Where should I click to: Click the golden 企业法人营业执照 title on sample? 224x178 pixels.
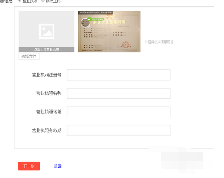pos(110,22)
